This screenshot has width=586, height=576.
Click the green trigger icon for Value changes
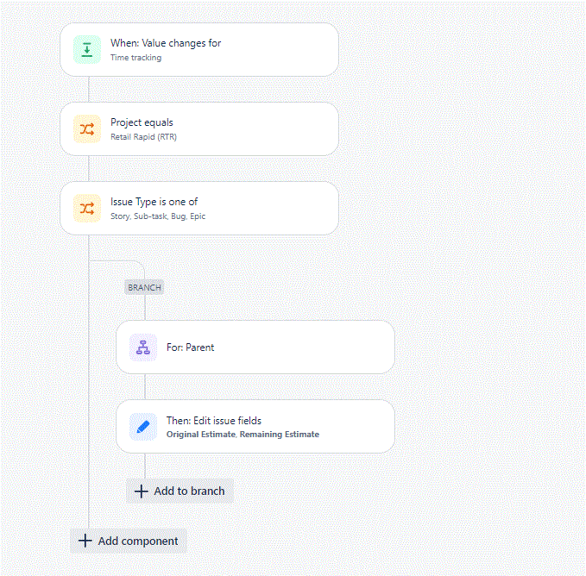point(86,50)
